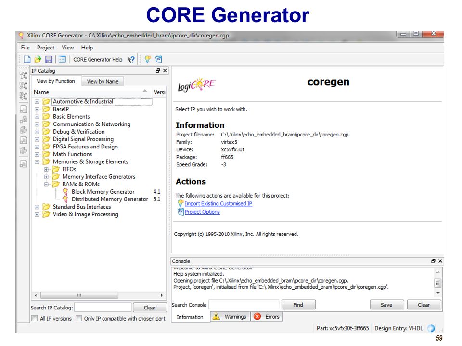
Task: Clear the Search IP Catalog field
Action: point(150,308)
